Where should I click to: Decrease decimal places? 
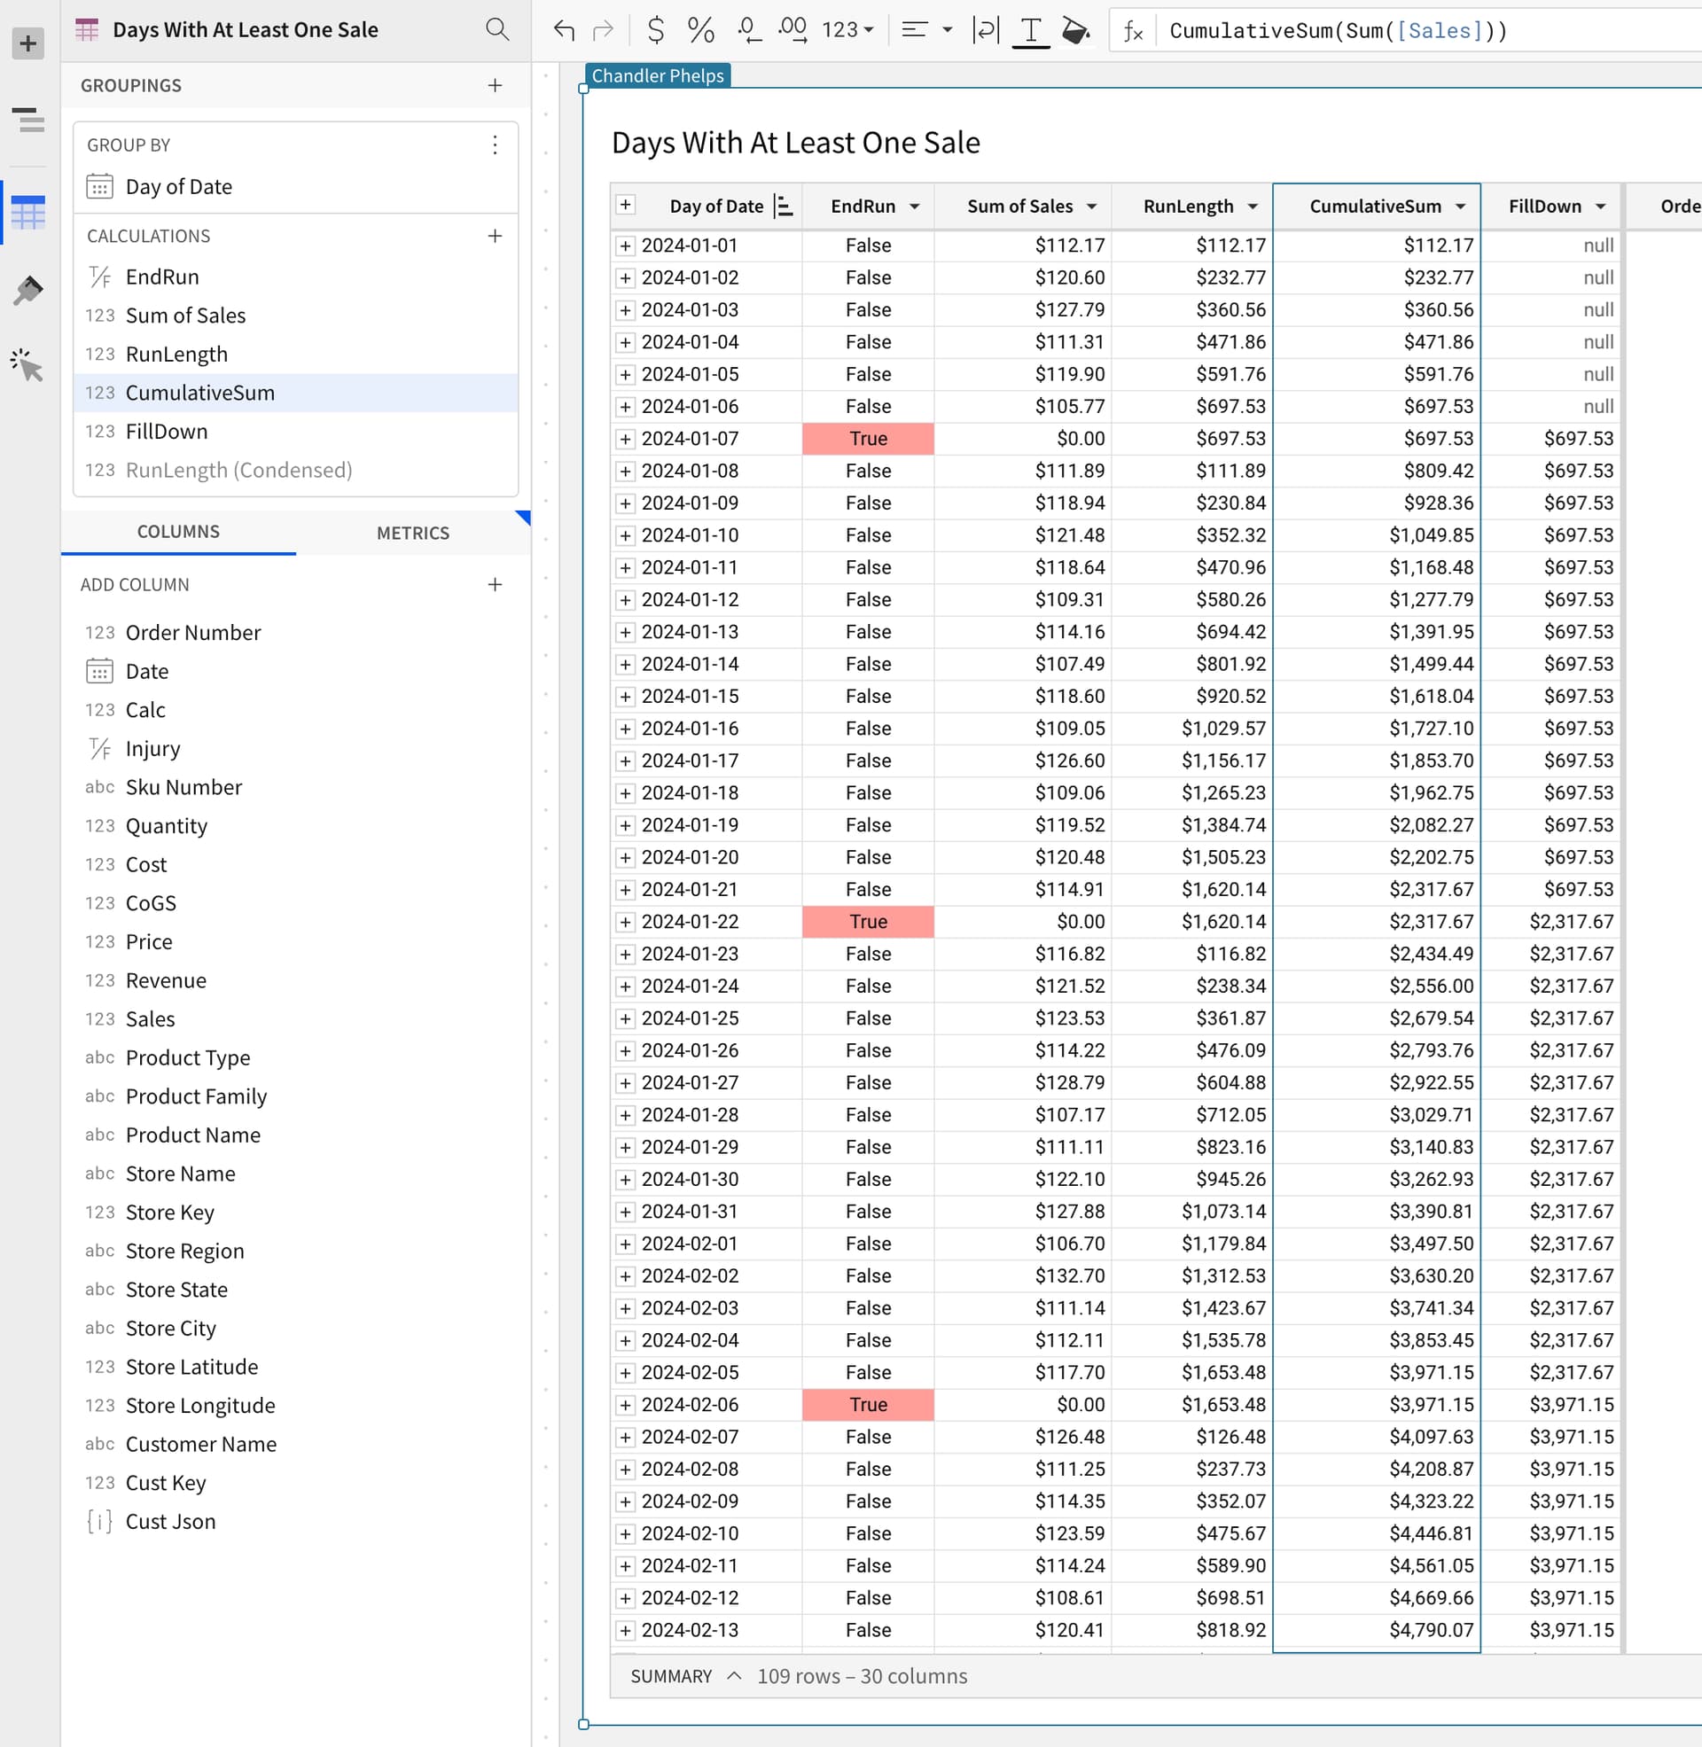pyautogui.click(x=747, y=29)
